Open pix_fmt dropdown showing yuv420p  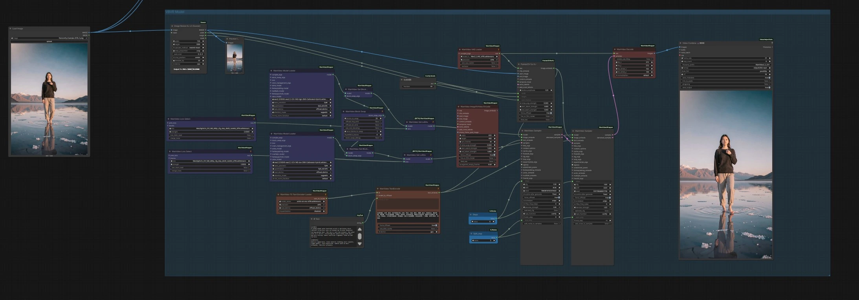(726, 71)
